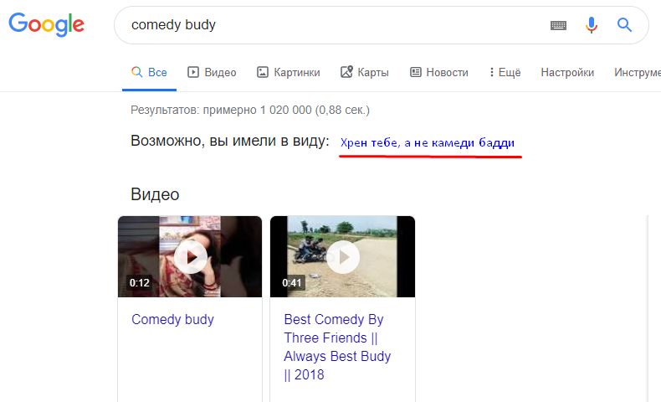Viewport: 661px width, 402px height.
Task: Click the play icon on first video
Action: coord(191,256)
